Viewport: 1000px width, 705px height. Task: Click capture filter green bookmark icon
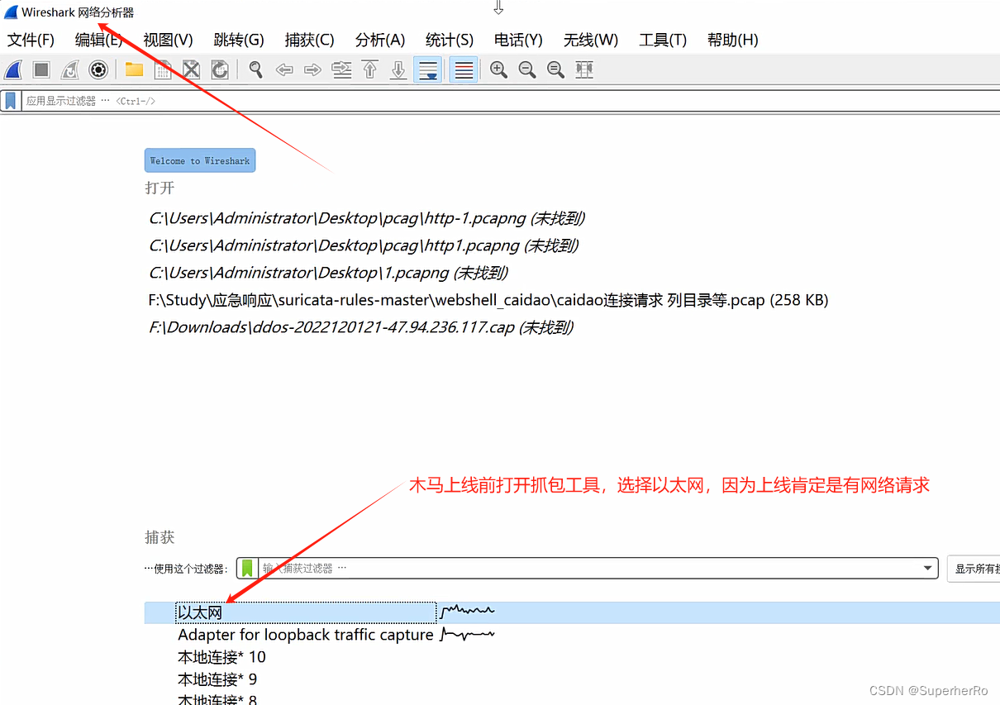click(246, 568)
